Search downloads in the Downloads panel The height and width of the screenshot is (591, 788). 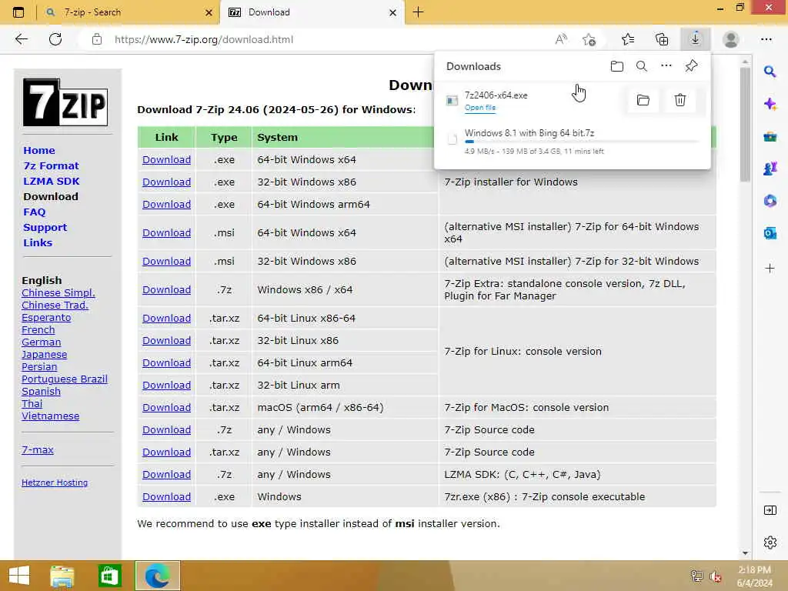pyautogui.click(x=642, y=66)
